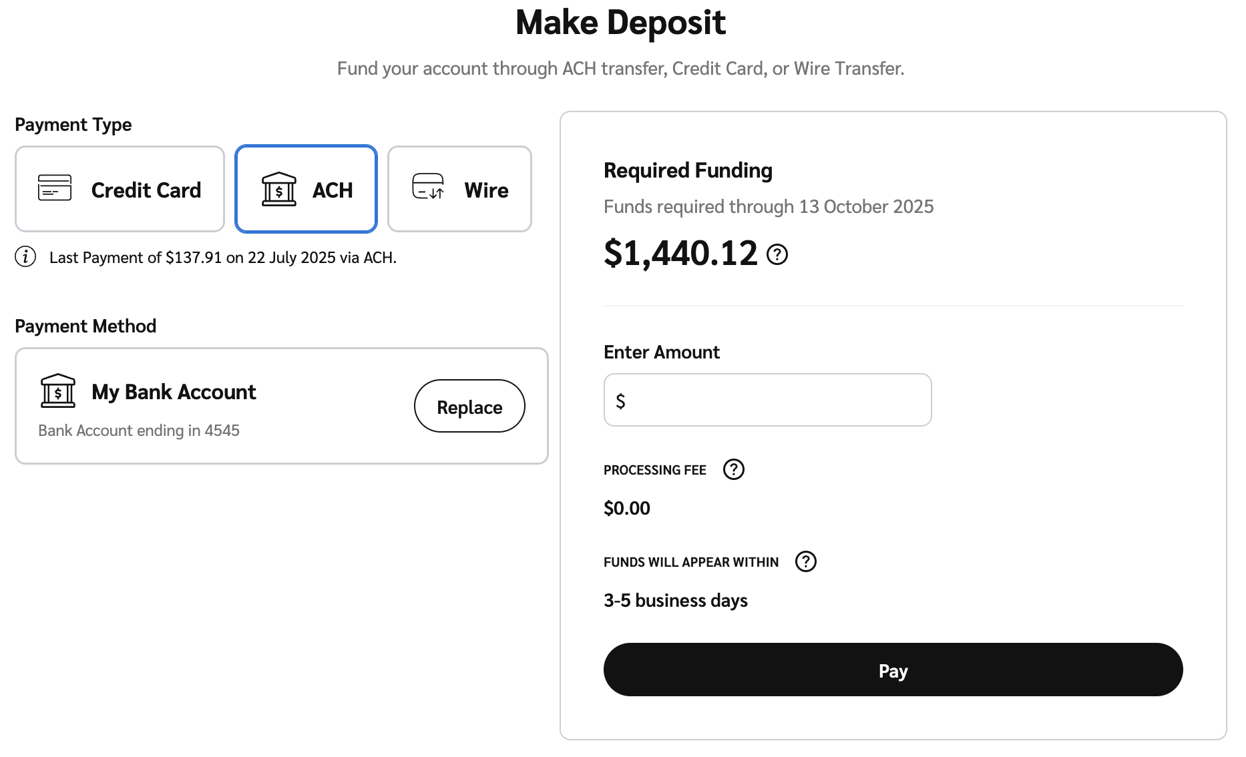
Task: Open the Required Funding amount help icon
Action: [777, 254]
